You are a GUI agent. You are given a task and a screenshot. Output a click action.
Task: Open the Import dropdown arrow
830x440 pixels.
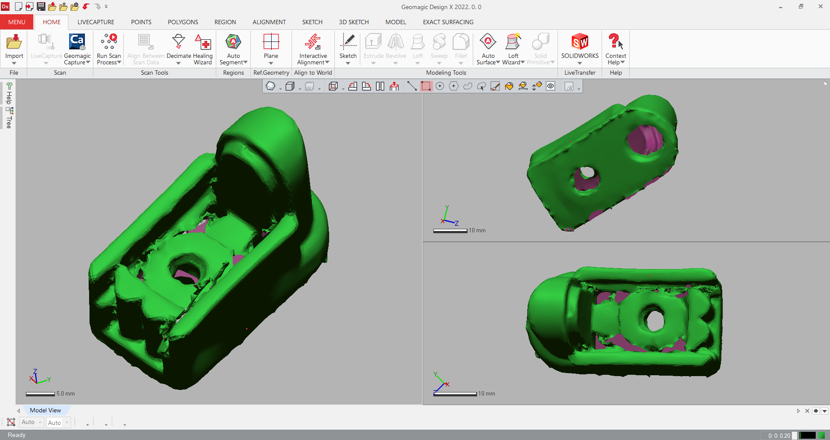point(14,63)
